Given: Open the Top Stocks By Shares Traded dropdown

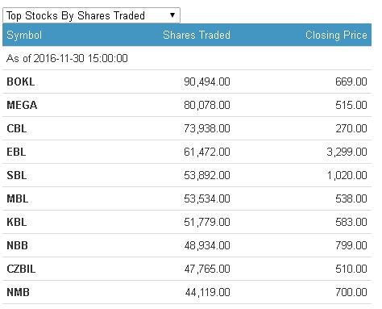Looking at the screenshot, I should [91, 15].
